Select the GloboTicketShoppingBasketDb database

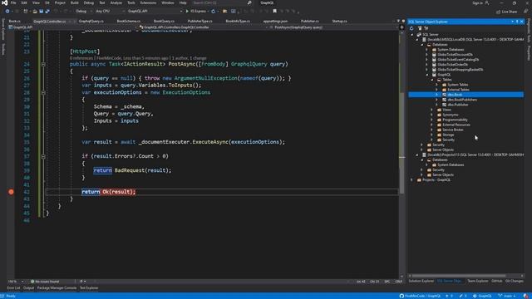coord(460,70)
